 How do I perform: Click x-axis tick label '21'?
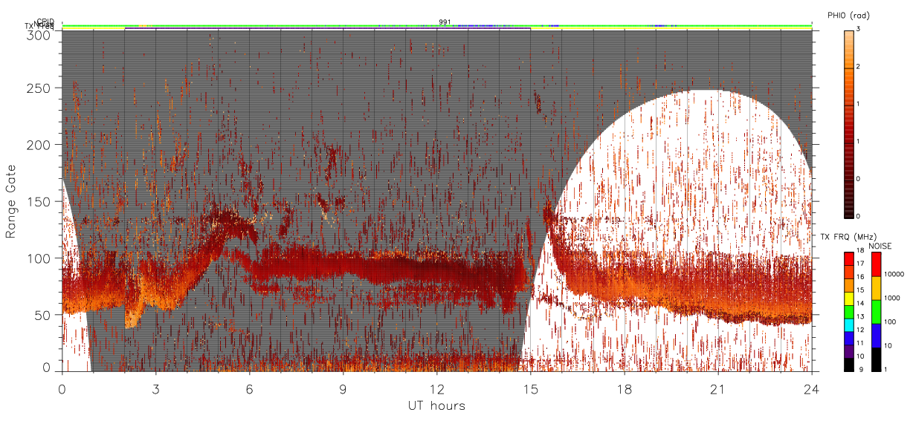point(718,388)
